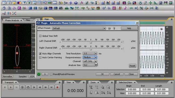The image size is (175, 98).
Task: Click the Normalize button
Action: pos(7,76)
